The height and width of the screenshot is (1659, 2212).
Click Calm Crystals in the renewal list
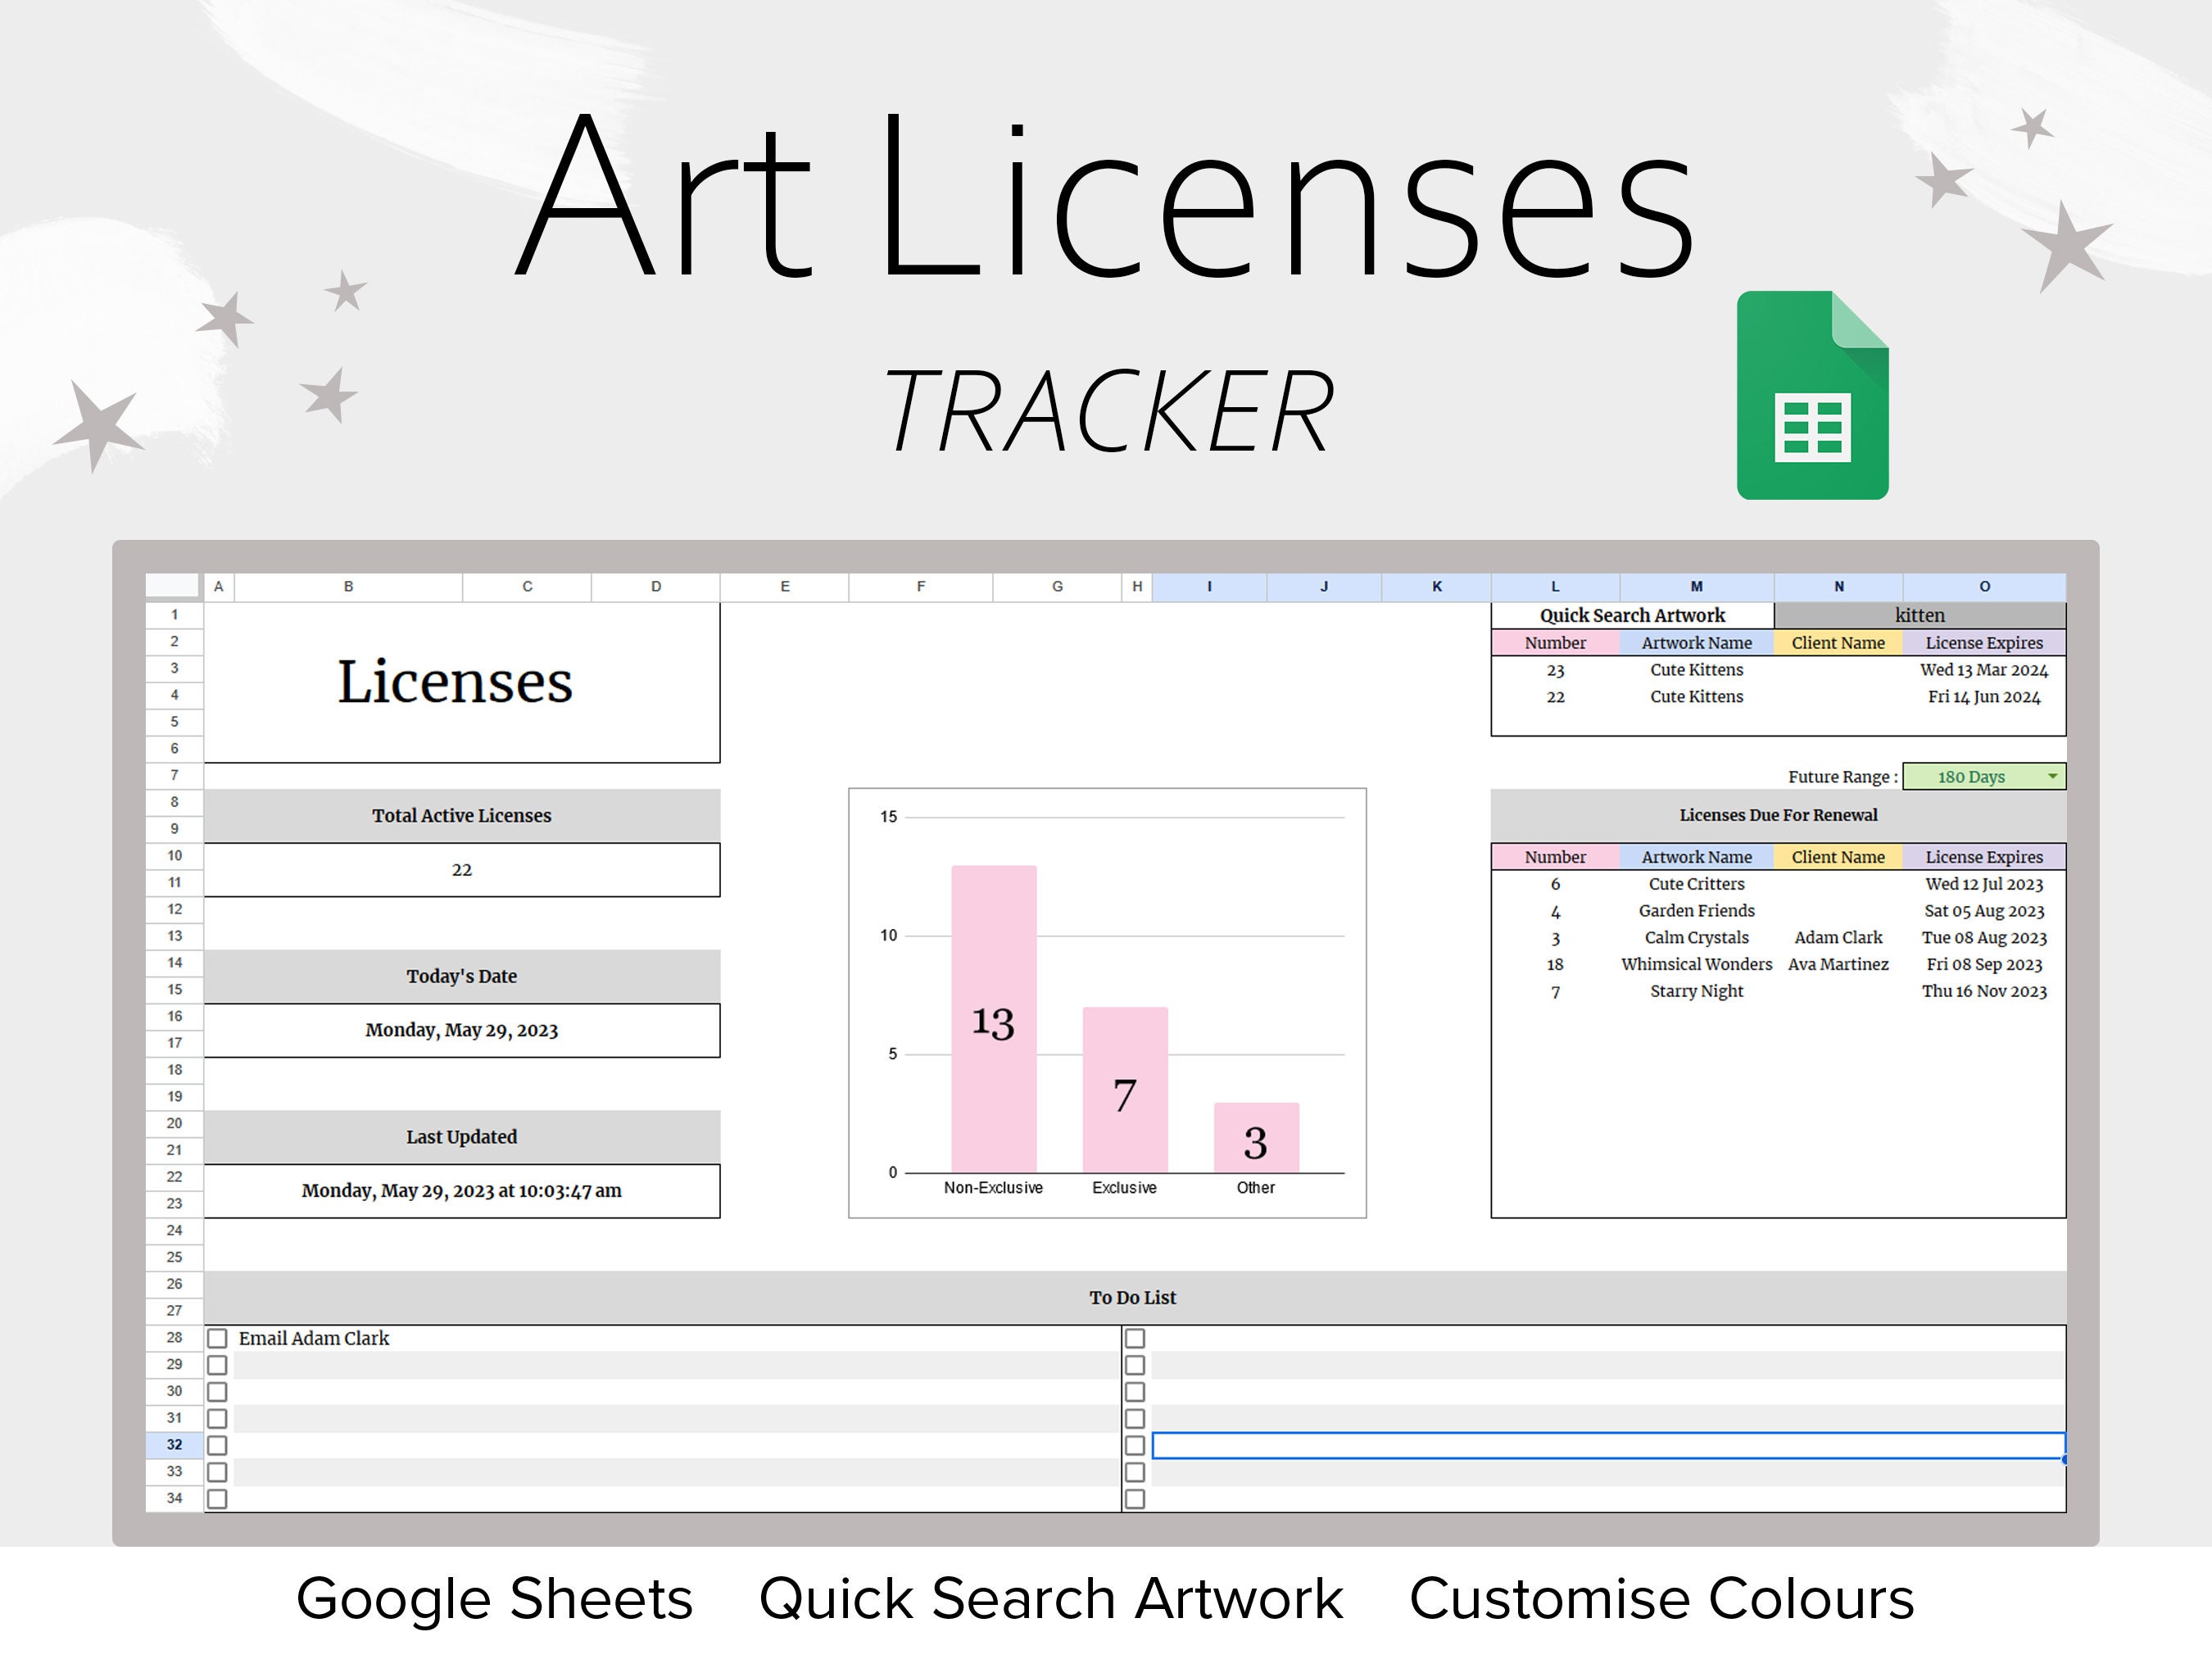[x=1696, y=937]
